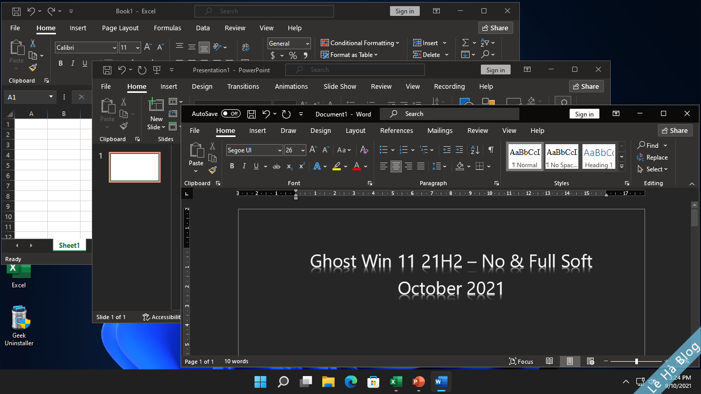Open References tab in Word

(397, 131)
